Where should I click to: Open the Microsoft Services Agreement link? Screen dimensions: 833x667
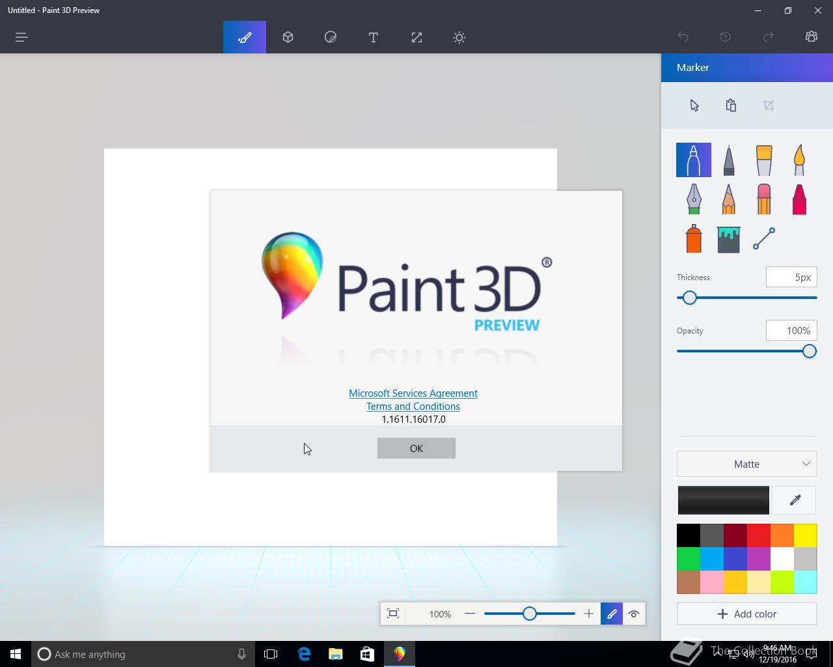pyautogui.click(x=413, y=393)
